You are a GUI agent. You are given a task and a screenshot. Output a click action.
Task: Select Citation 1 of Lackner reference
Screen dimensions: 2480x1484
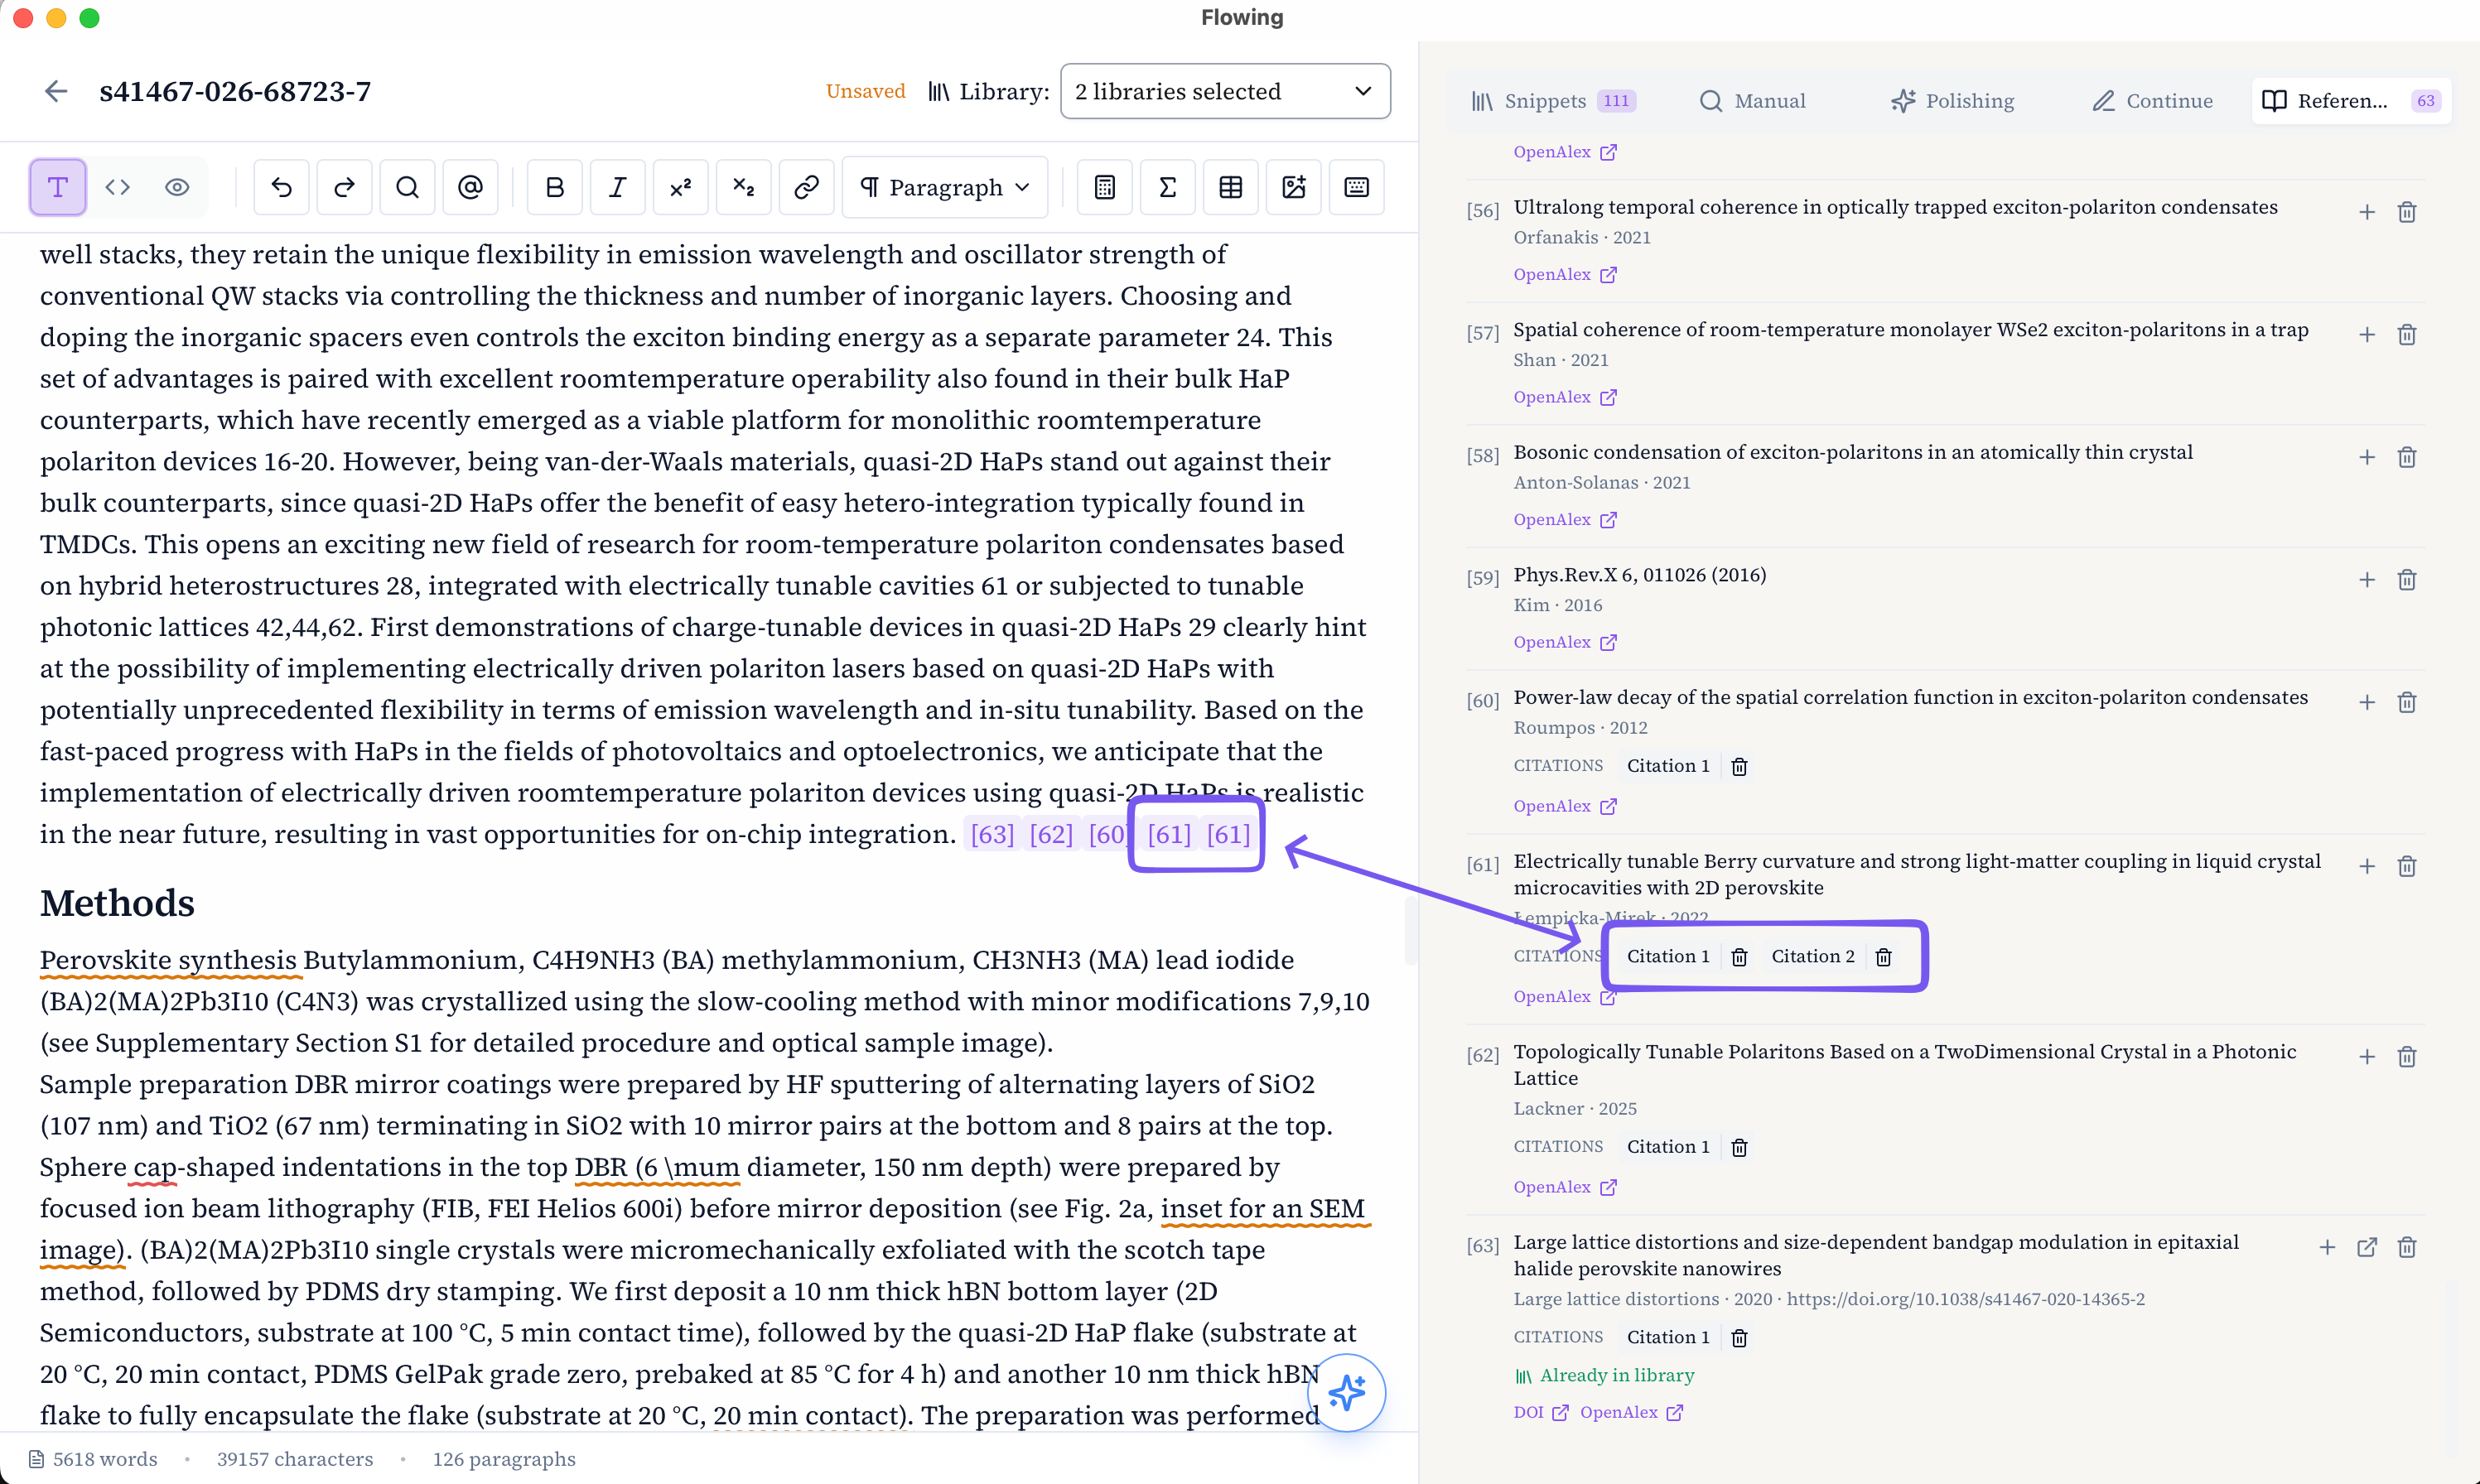tap(1668, 1146)
